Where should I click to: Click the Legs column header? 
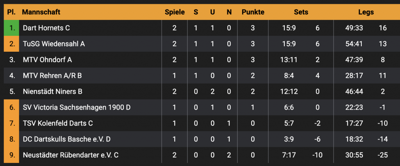(x=366, y=12)
